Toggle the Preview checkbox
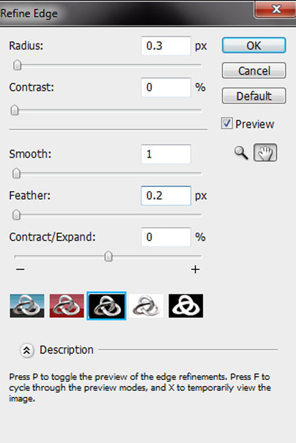The width and height of the screenshot is (296, 443). click(x=227, y=124)
